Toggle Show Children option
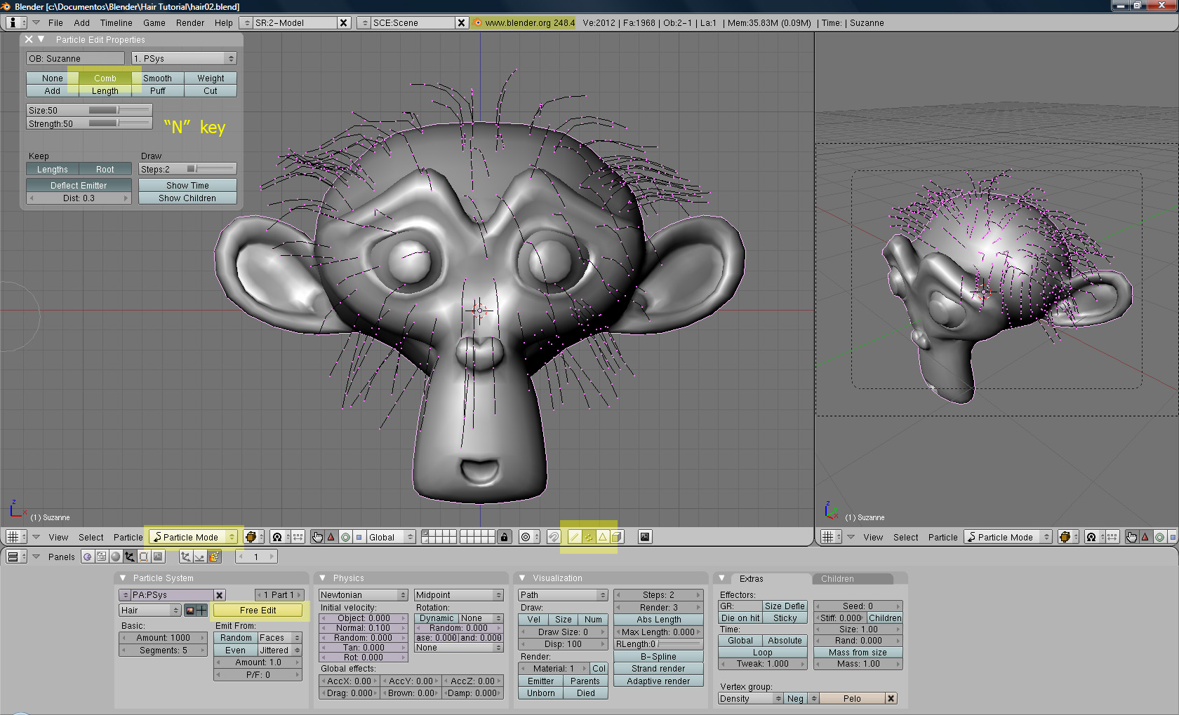This screenshot has width=1179, height=715. pos(187,198)
